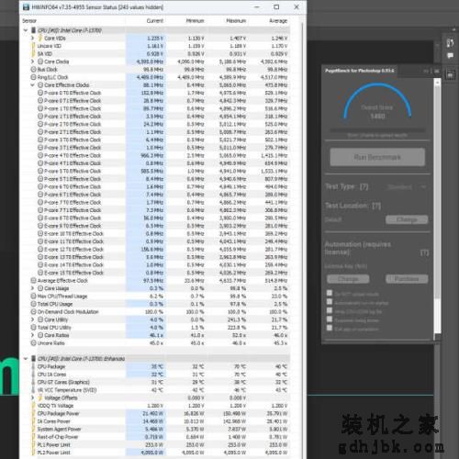Click the voltage icon beside SA VID
Screen dimensions: 459x459
[x=33, y=54]
